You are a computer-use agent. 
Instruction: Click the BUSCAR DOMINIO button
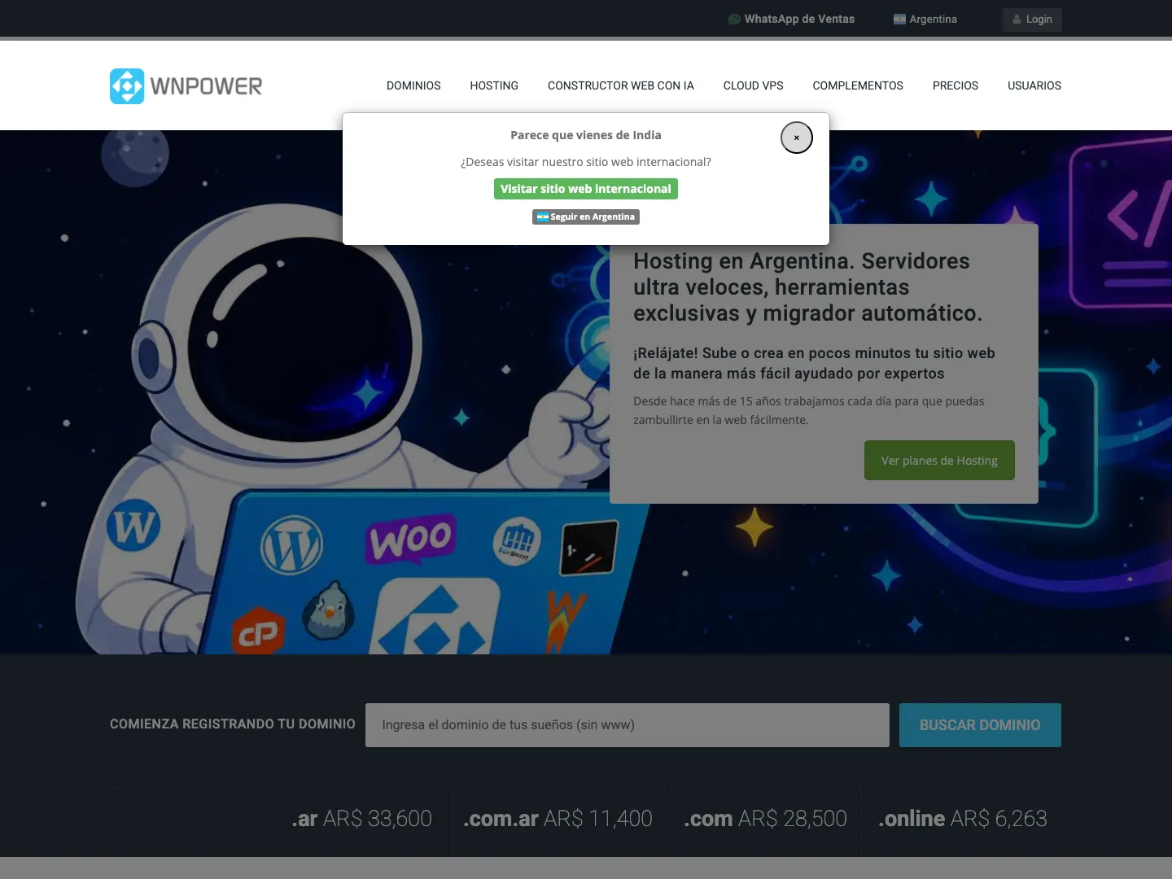click(x=980, y=725)
